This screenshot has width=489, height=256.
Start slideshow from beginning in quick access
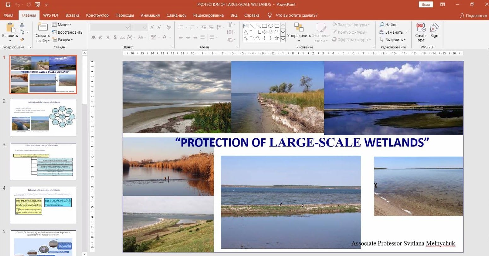[x=38, y=4]
